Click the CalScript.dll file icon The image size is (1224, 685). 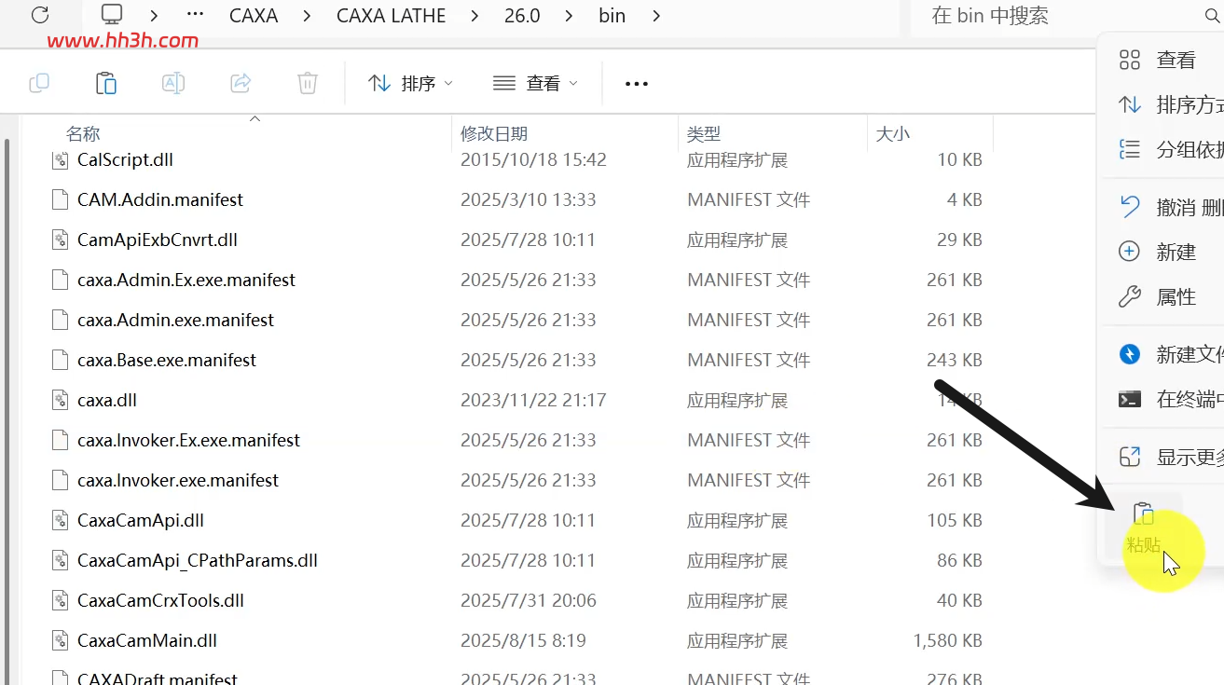(61, 159)
